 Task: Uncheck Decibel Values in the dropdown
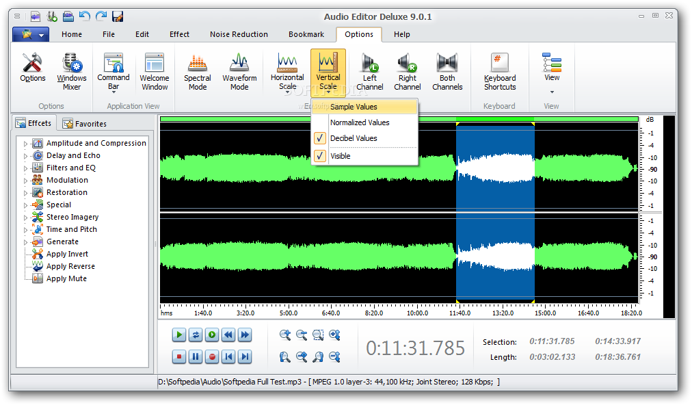[x=364, y=138]
